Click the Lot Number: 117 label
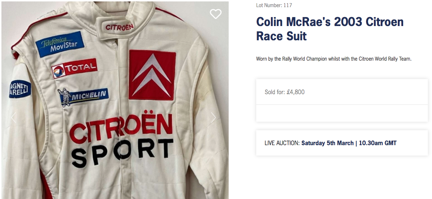Screen dimensions: 432x199 click(274, 5)
